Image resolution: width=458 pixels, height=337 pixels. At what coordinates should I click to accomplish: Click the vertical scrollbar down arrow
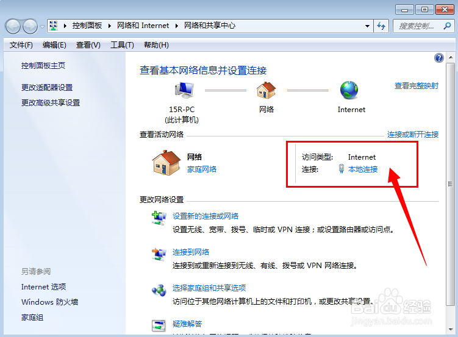click(x=451, y=330)
